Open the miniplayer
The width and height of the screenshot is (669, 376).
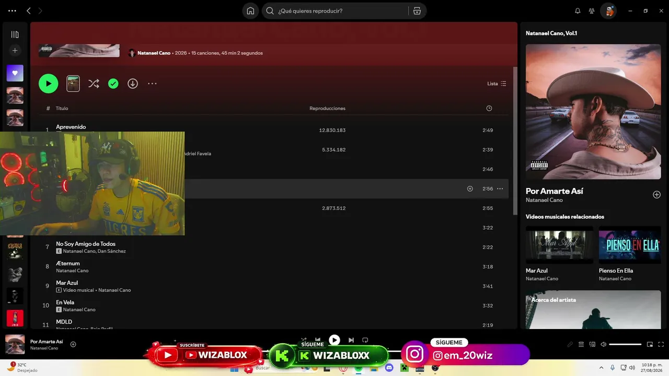[650, 345]
